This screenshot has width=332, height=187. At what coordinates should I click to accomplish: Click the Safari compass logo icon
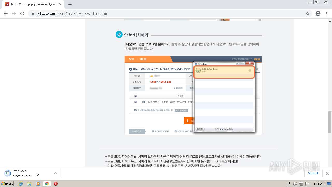(x=119, y=34)
